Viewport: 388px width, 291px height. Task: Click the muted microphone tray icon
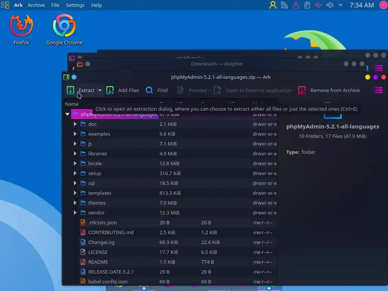[x=318, y=5]
